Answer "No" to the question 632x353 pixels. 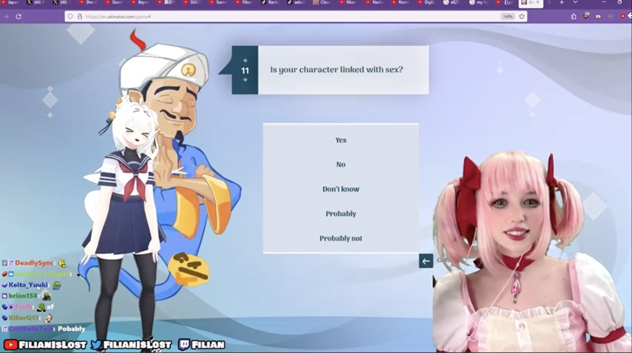tap(341, 165)
